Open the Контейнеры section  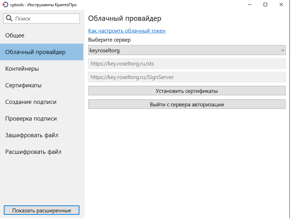tap(42, 69)
